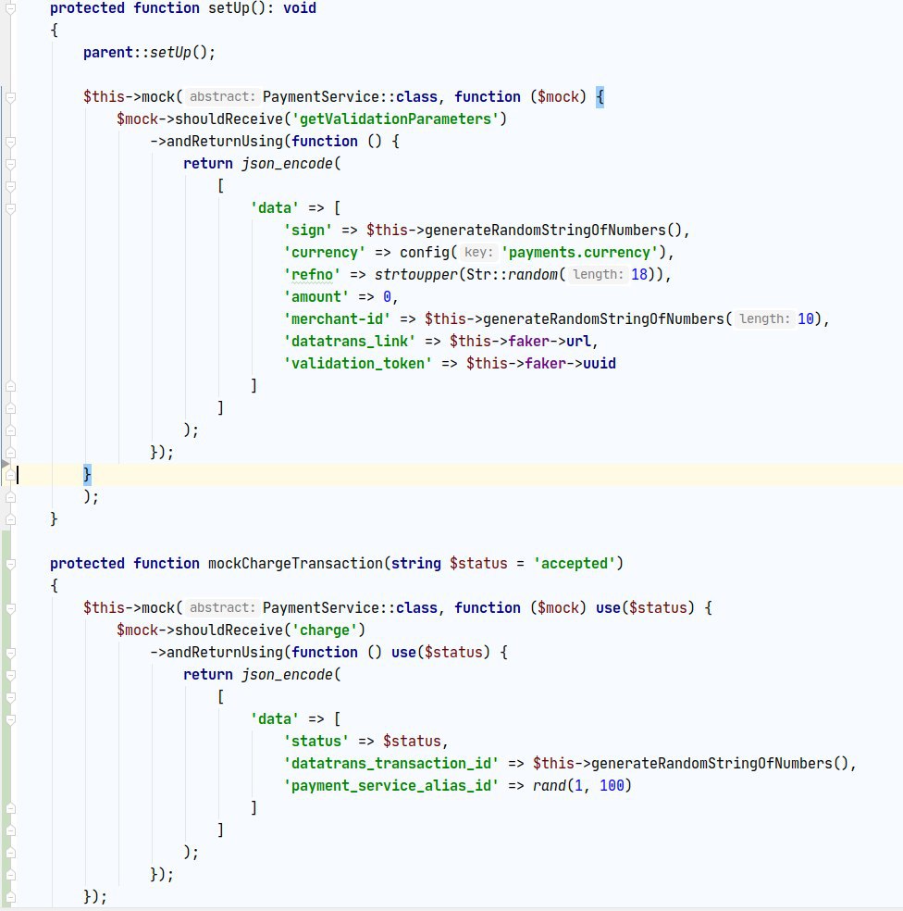This screenshot has height=911, width=903.
Task: Collapse the setUp function fold marker
Action: pos(10,8)
